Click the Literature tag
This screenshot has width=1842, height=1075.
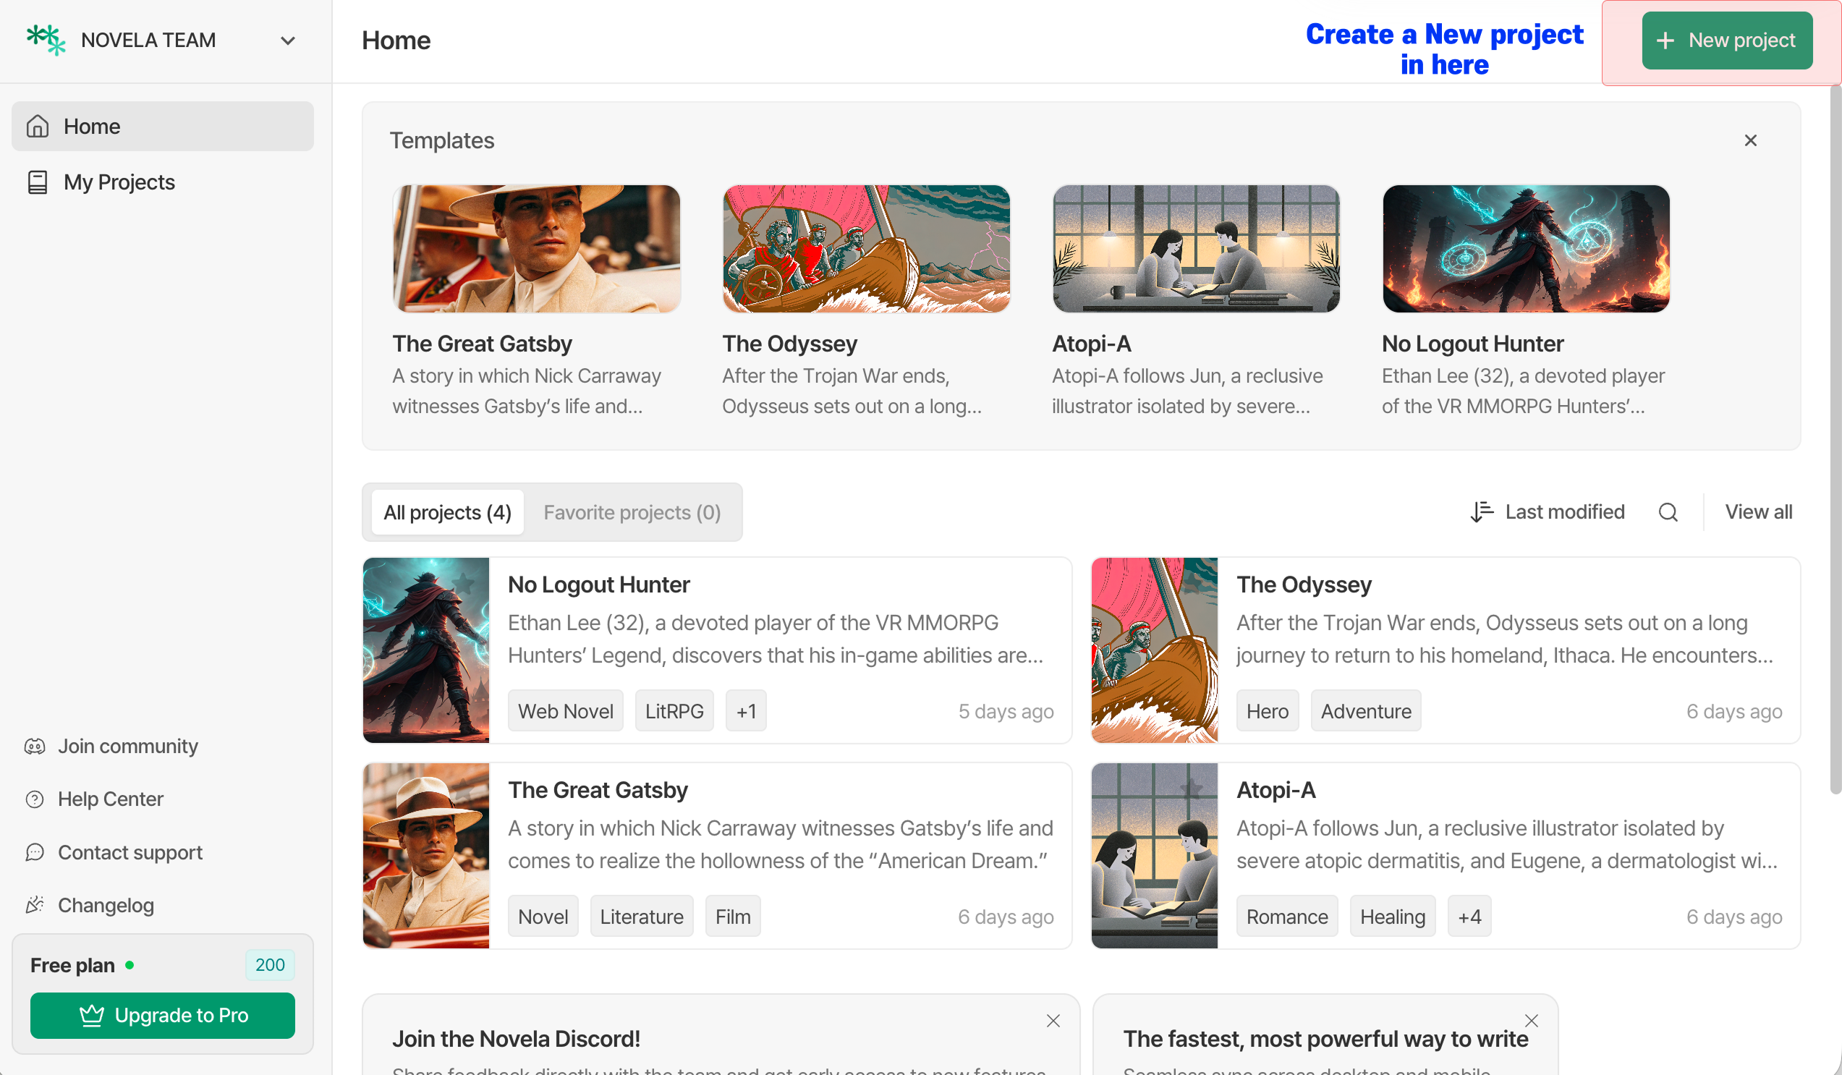(642, 917)
